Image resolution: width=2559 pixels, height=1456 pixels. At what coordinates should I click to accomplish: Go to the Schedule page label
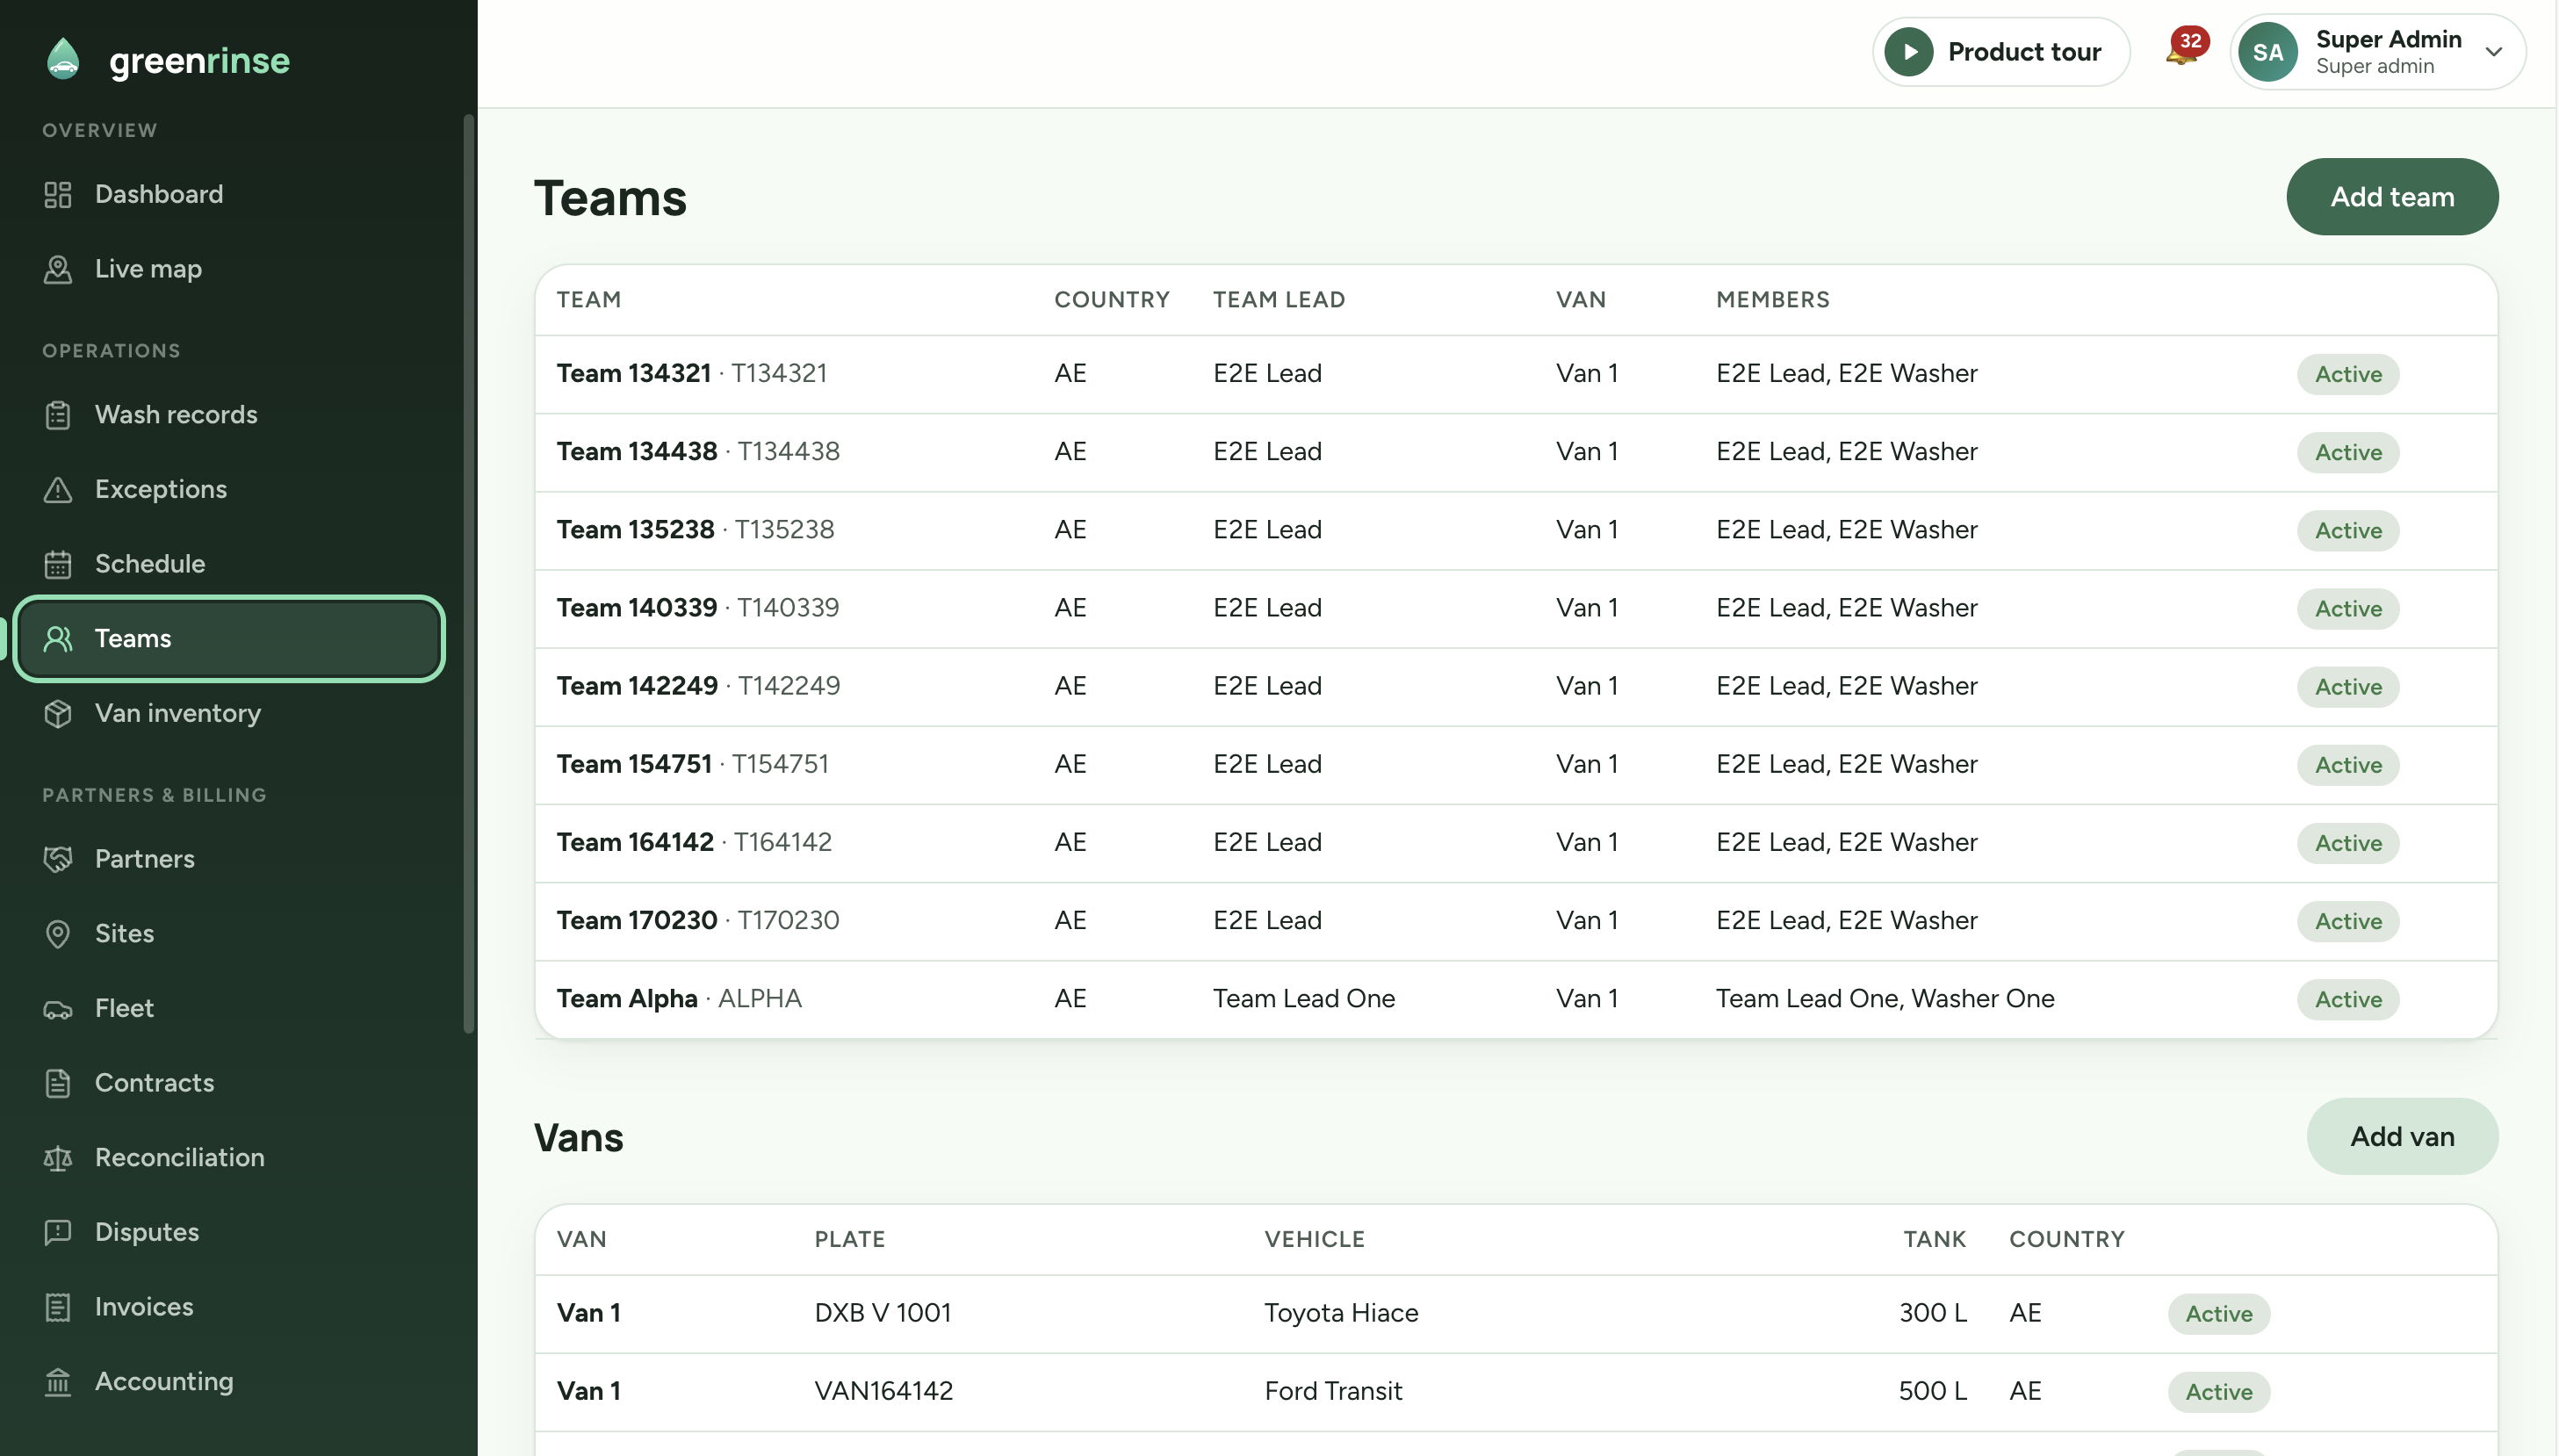point(150,564)
